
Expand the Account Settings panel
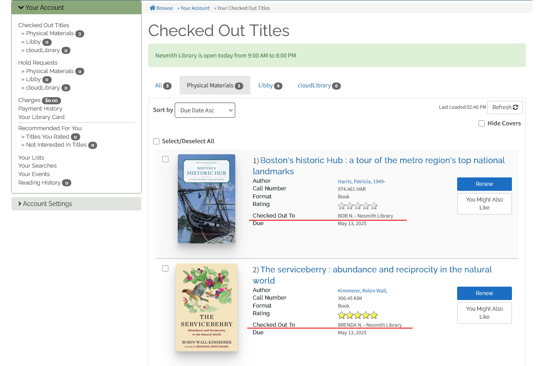(76, 204)
